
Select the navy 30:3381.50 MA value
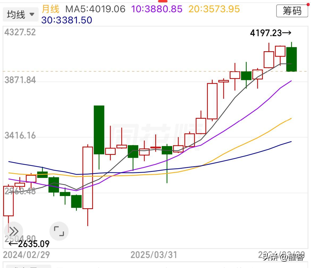[67, 20]
